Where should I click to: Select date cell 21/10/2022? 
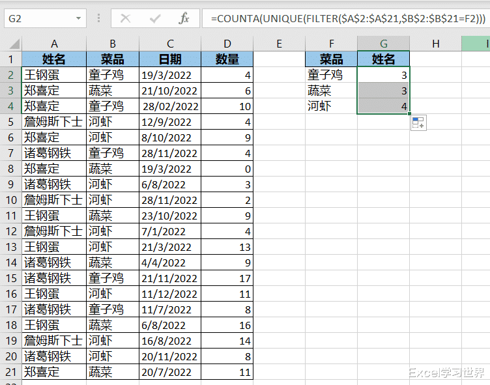pos(170,91)
